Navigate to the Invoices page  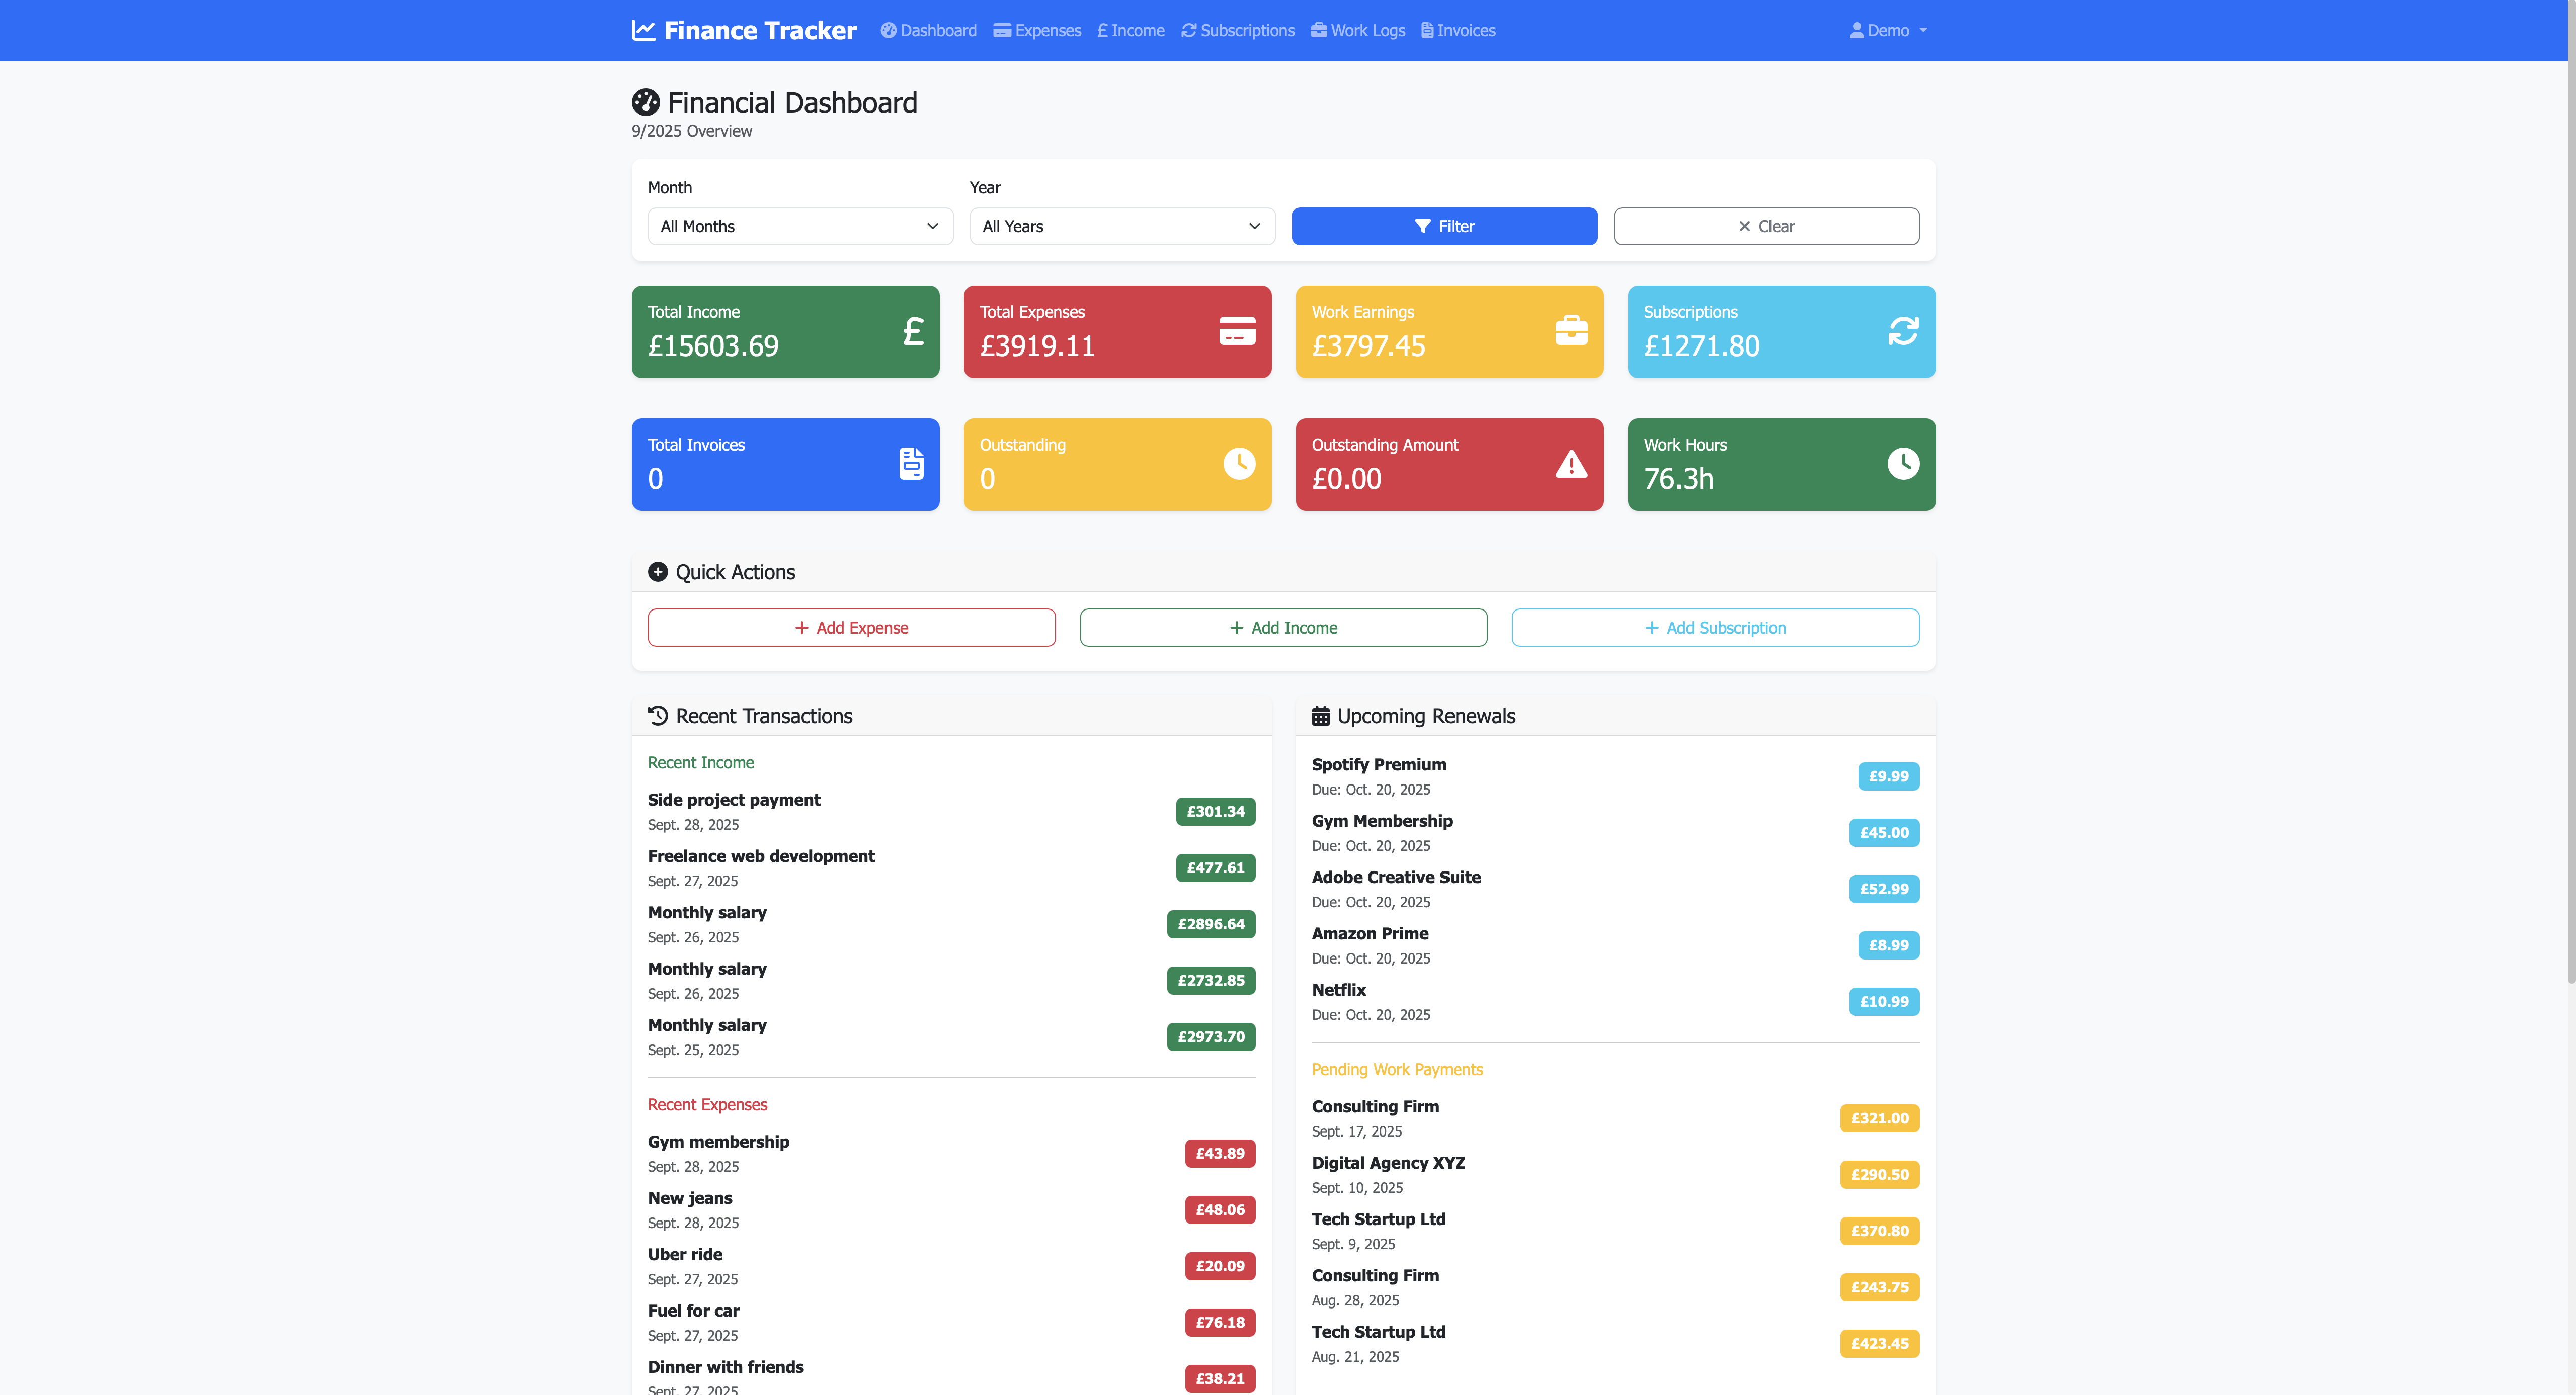coord(1458,31)
